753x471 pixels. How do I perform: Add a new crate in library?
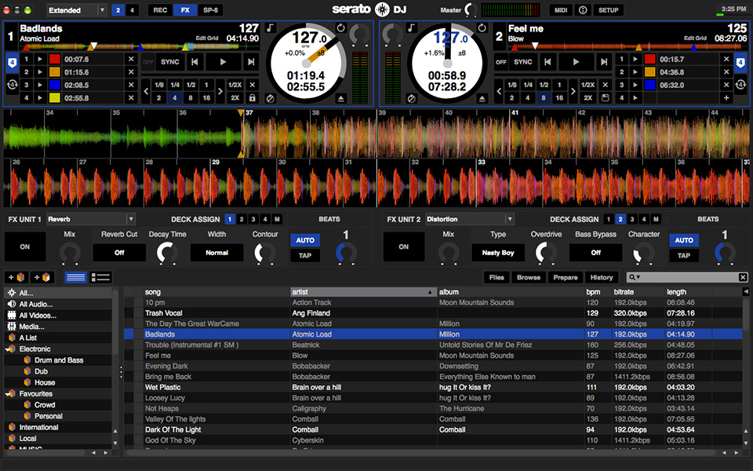(x=16, y=277)
